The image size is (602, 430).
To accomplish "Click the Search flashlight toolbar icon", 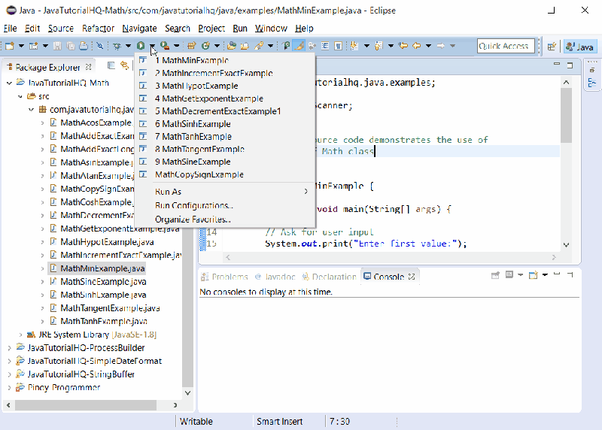I will tap(259, 46).
